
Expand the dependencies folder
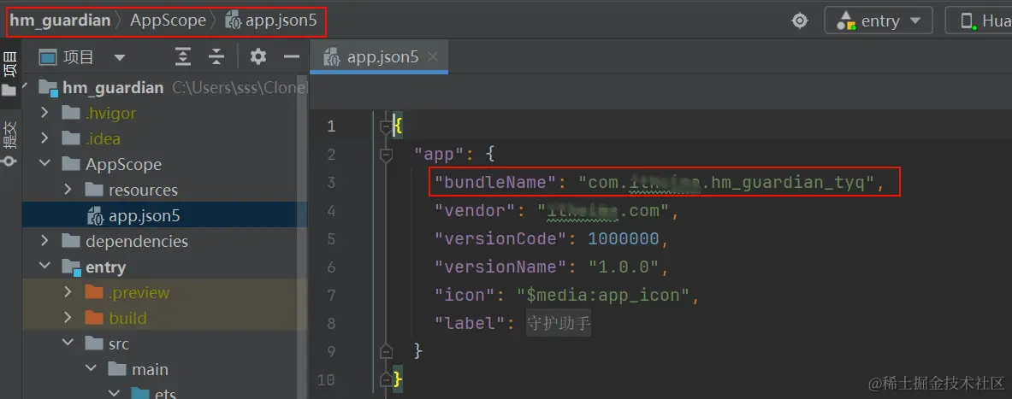(44, 241)
